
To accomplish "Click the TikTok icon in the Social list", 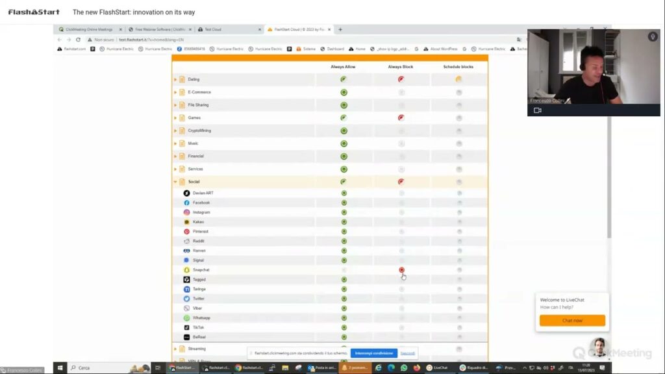I will pos(186,327).
